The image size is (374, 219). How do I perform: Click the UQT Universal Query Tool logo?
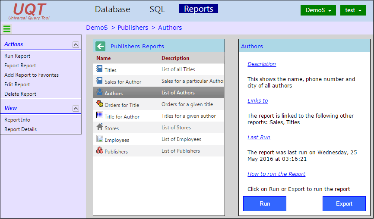click(x=29, y=12)
